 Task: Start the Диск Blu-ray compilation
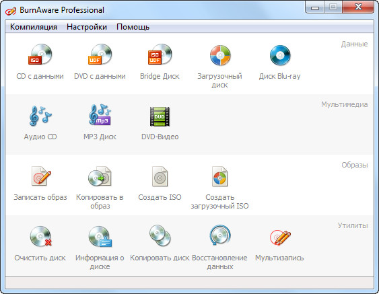point(280,55)
